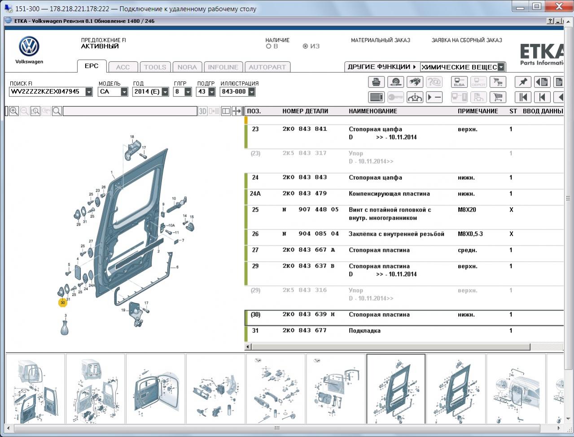Switch to the AUTOPART tab
This screenshot has width=574, height=437.
(267, 67)
